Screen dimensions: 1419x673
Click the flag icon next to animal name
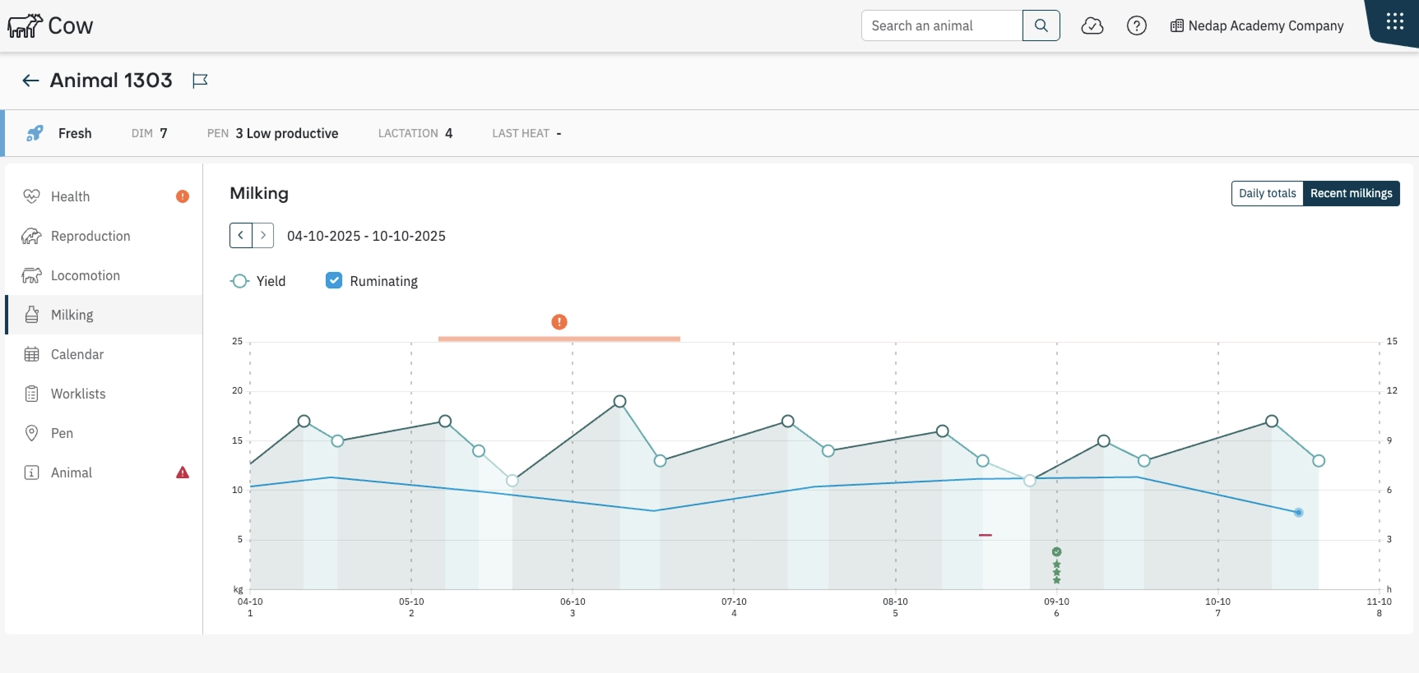(199, 81)
